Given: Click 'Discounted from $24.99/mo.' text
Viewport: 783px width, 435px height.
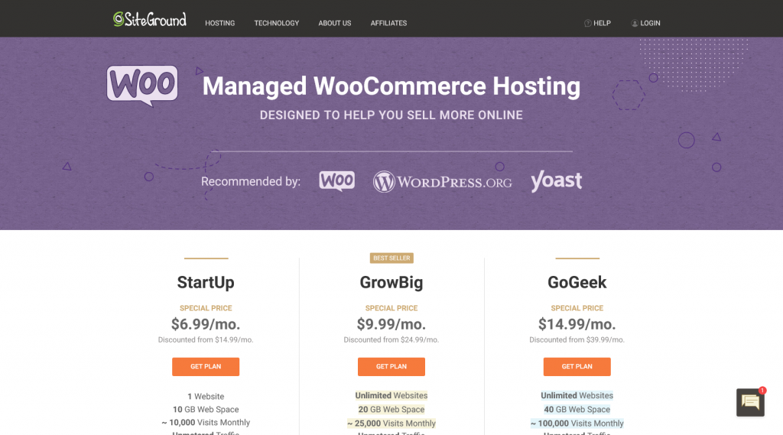Looking at the screenshot, I should (x=391, y=339).
